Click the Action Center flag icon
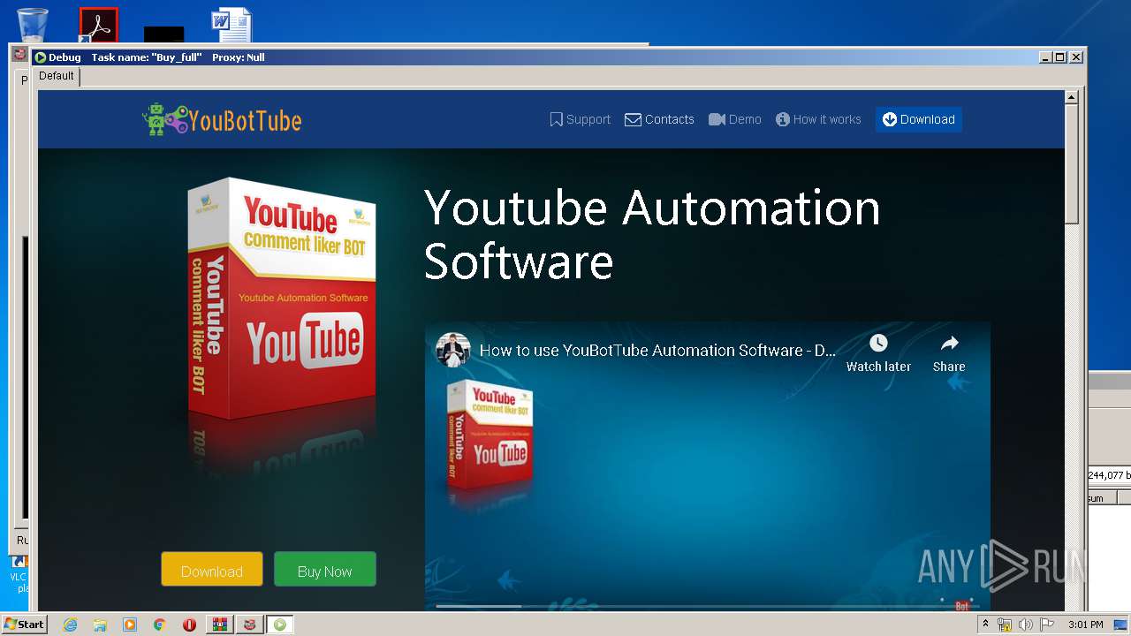This screenshot has height=636, width=1131. (1045, 625)
